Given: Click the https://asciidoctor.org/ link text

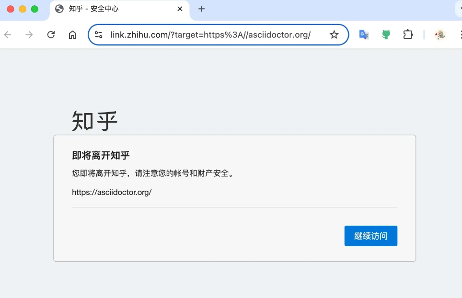Looking at the screenshot, I should (112, 192).
